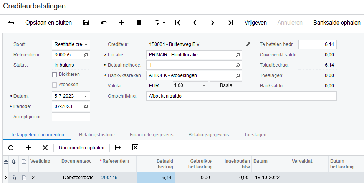Click the Annuleren button

coord(290,23)
